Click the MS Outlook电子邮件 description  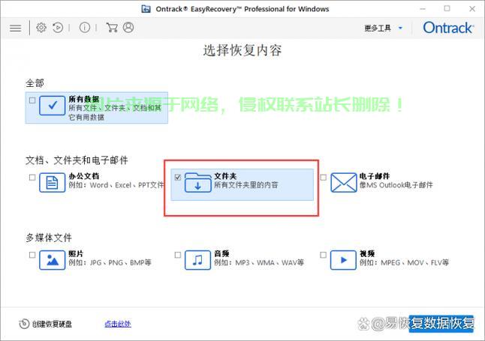click(x=396, y=185)
